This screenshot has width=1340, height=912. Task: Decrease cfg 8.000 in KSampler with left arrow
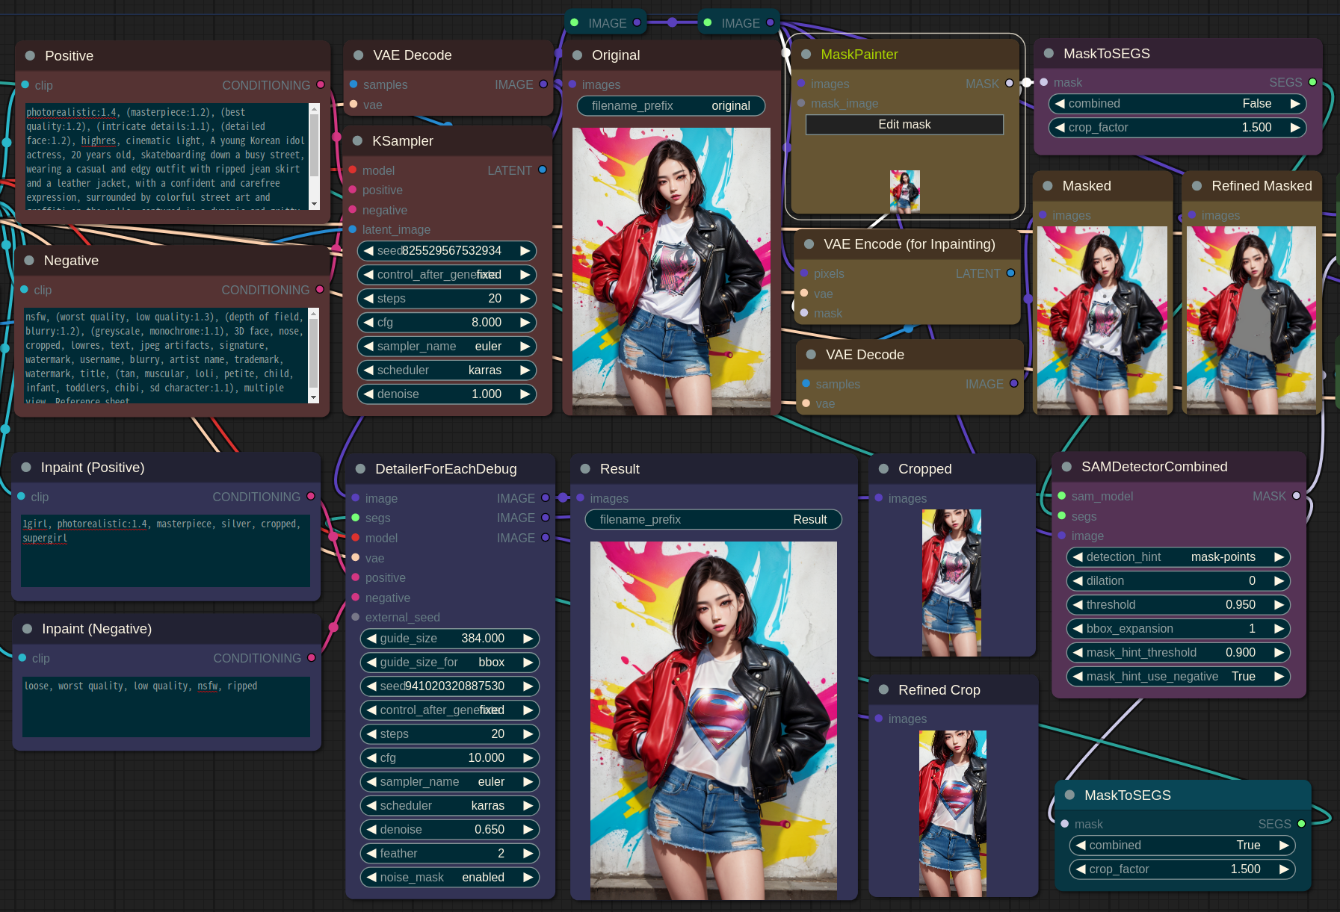coord(368,323)
